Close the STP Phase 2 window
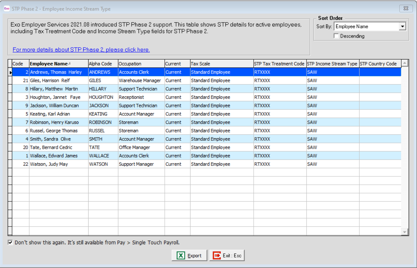The height and width of the screenshot is (268, 417). pos(406,9)
